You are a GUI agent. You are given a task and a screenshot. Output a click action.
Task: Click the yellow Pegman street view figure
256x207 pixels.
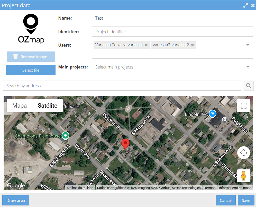243,176
